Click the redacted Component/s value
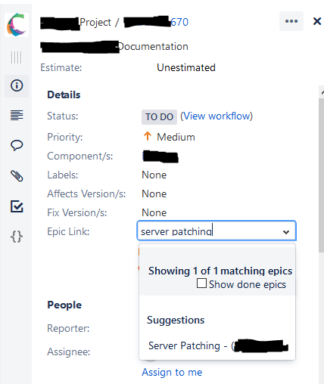Viewport: 324px width, 384px height. (x=160, y=156)
